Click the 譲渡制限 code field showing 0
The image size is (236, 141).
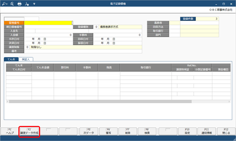pos(27,47)
